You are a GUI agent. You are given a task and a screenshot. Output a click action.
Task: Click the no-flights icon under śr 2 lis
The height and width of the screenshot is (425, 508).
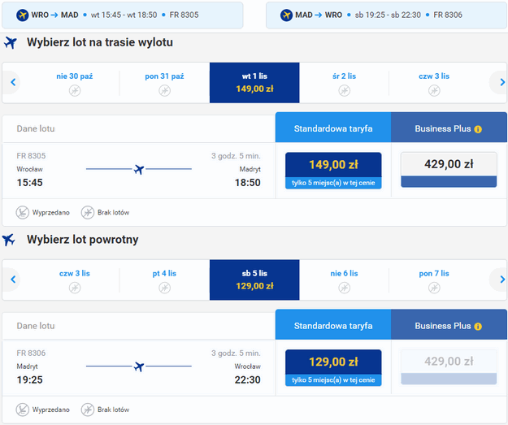pos(344,90)
